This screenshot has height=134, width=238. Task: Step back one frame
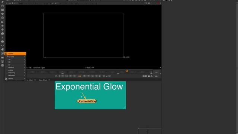71,76
